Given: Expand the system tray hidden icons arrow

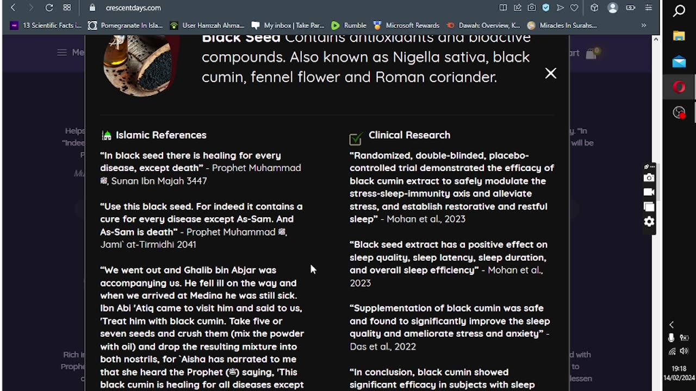Looking at the screenshot, I should pyautogui.click(x=672, y=325).
